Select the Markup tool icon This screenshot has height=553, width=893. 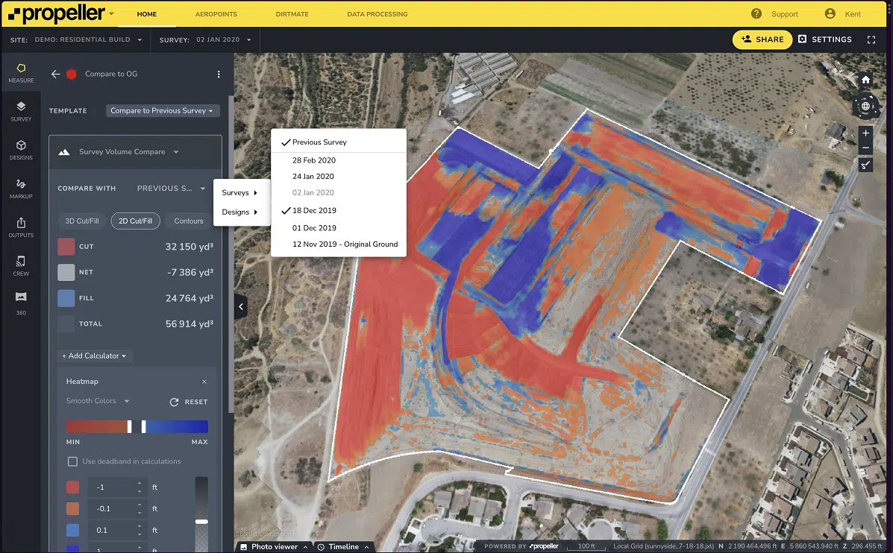[21, 188]
